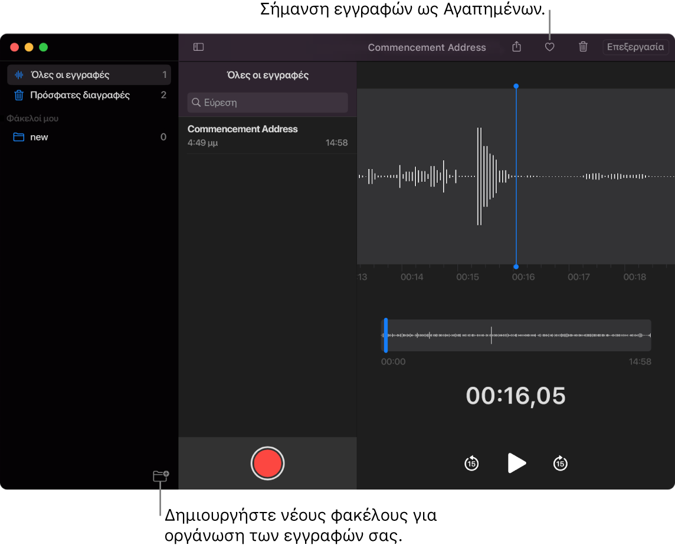Click the overview waveform scrubber
675x548 pixels.
[516, 335]
